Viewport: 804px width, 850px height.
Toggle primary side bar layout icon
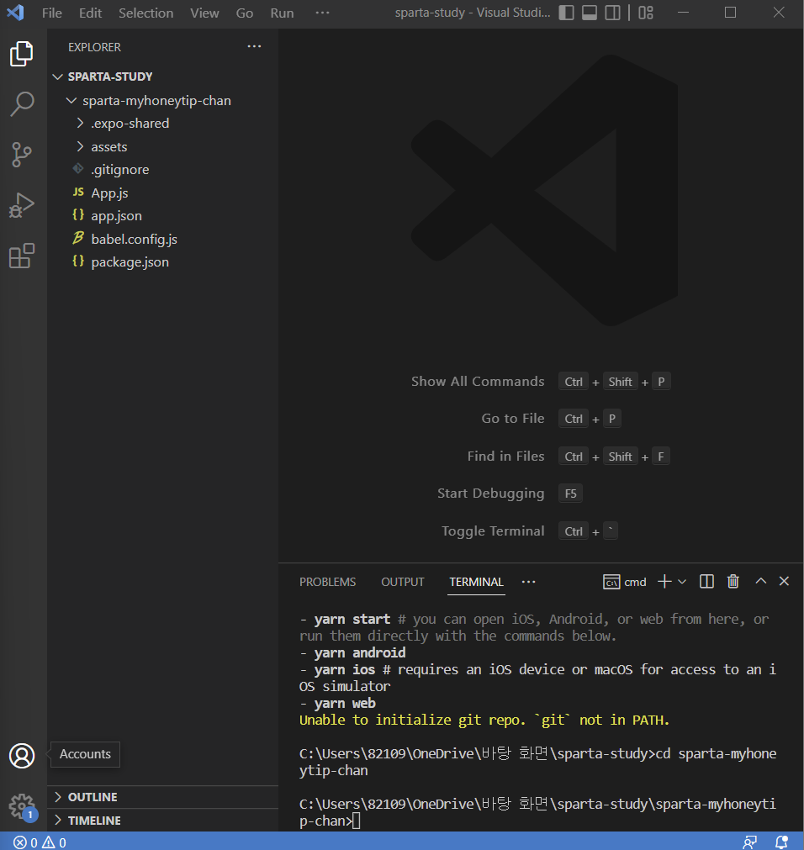[566, 13]
